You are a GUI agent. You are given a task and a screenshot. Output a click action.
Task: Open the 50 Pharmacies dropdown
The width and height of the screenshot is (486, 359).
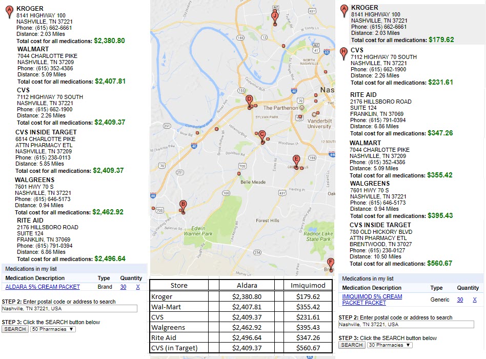pos(53,329)
